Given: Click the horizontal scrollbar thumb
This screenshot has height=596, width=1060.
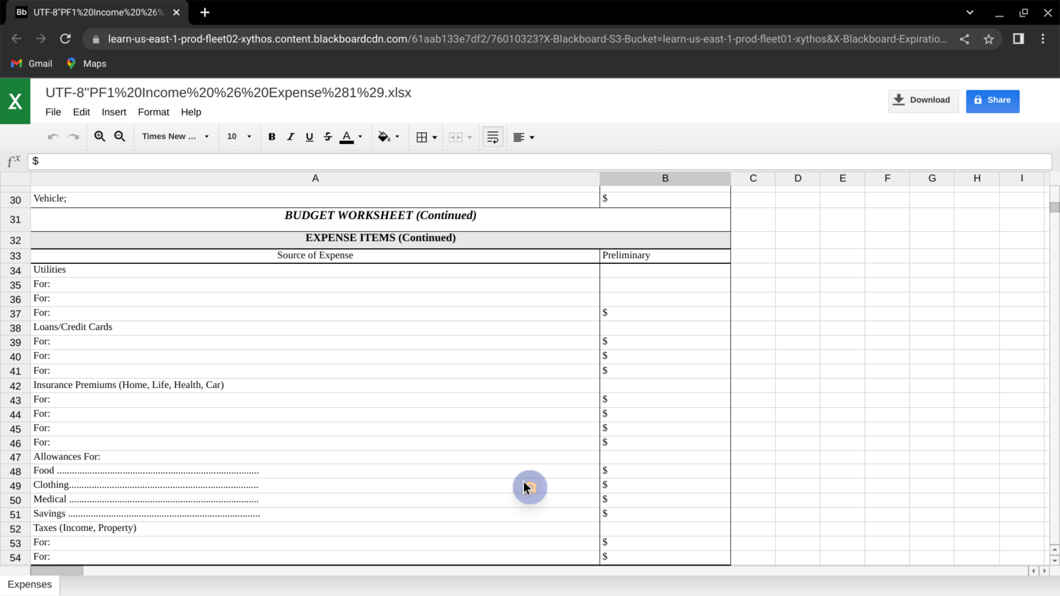Looking at the screenshot, I should 56,571.
